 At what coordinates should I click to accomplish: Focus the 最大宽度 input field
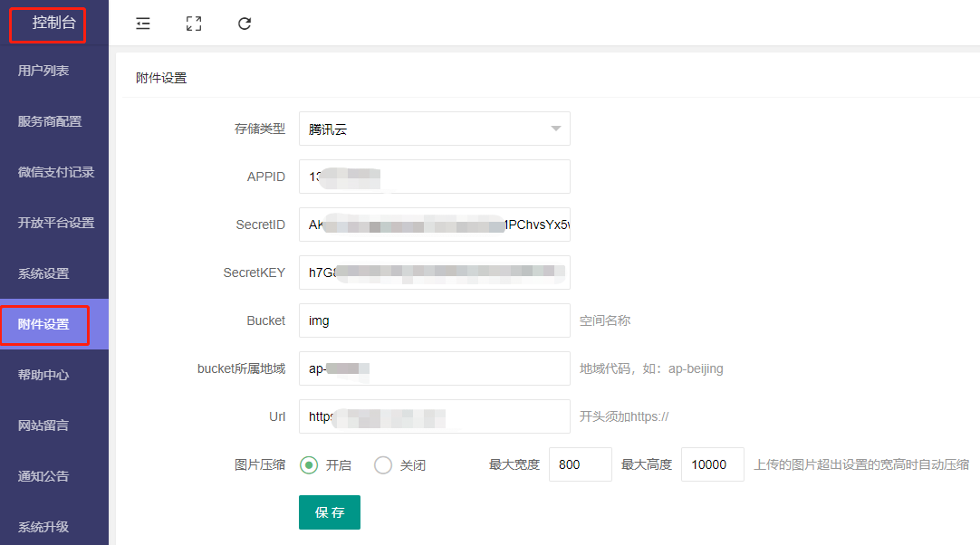coord(580,464)
